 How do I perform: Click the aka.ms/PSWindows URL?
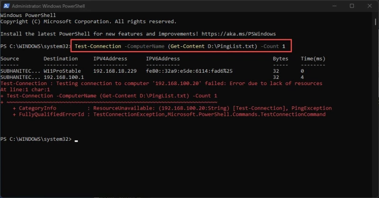point(239,34)
